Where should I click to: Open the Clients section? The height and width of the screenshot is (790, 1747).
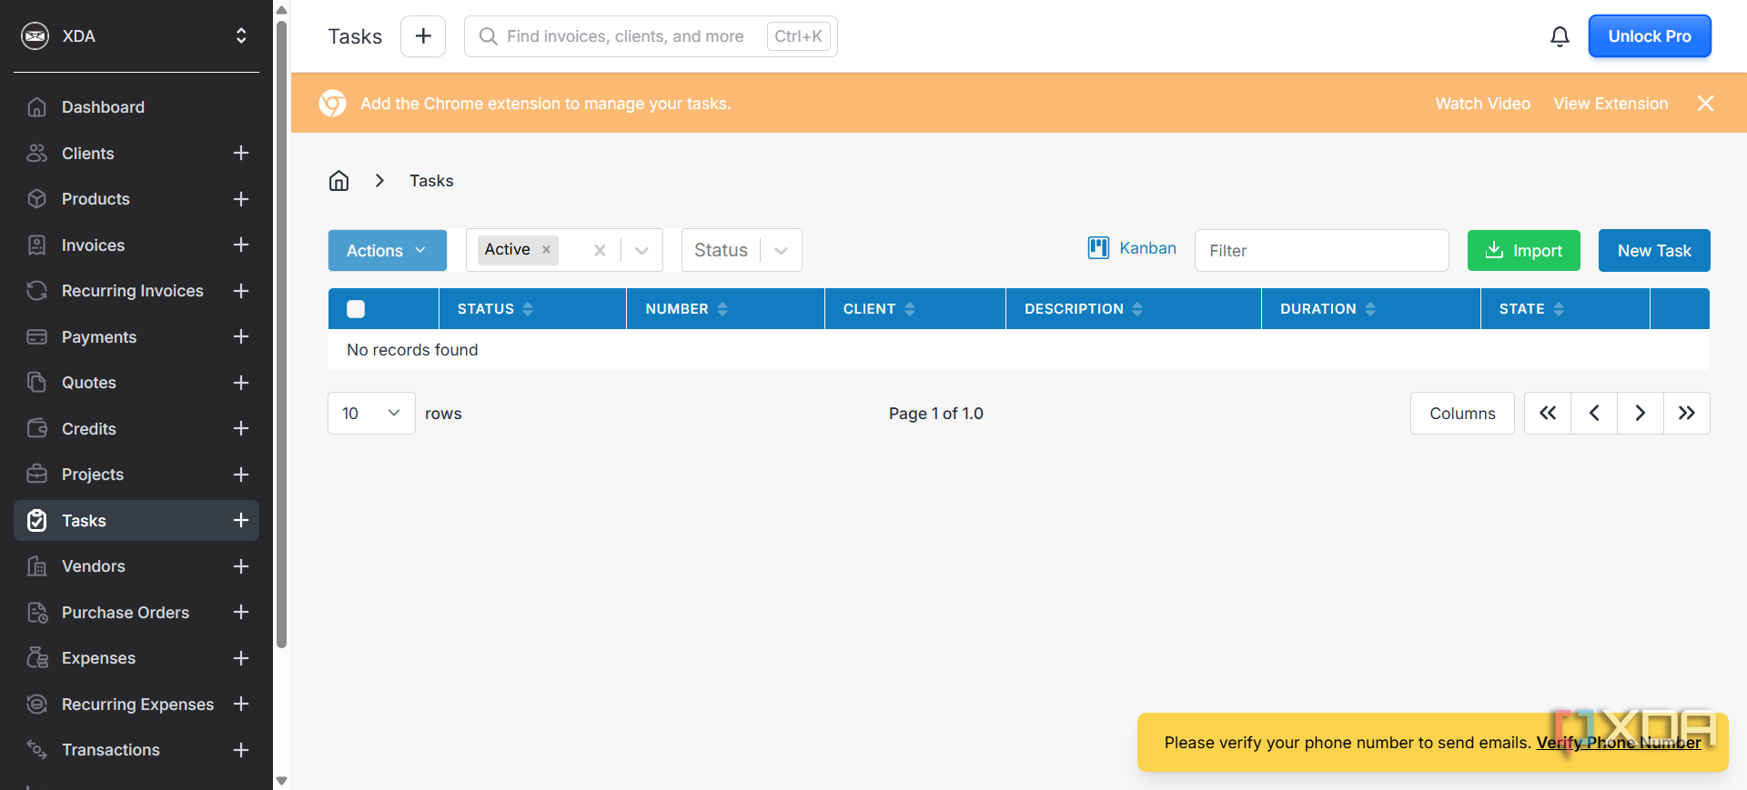tap(87, 154)
